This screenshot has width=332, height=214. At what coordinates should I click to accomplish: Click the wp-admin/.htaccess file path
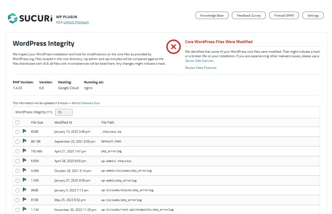[x=116, y=161]
